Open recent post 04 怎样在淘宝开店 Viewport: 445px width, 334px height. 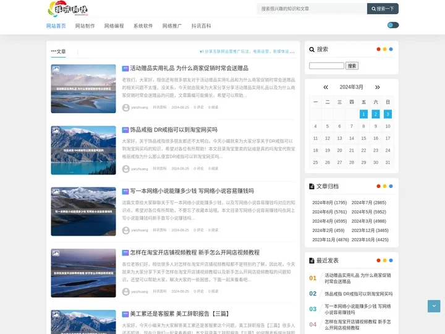[x=358, y=325]
